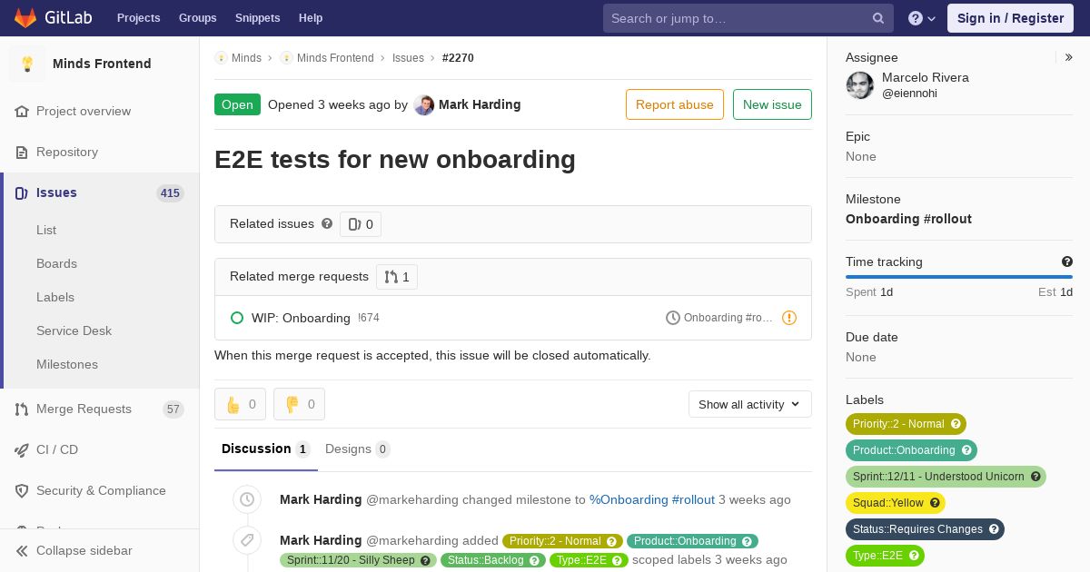Click the time tracking progress bar
The width and height of the screenshot is (1090, 572).
point(959,277)
